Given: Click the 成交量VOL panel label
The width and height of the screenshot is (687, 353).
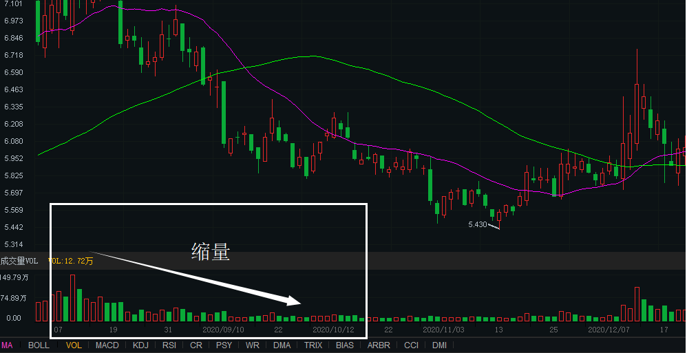Looking at the screenshot, I should click(x=19, y=261).
